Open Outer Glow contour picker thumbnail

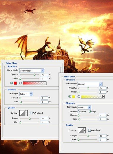(x=22, y=113)
